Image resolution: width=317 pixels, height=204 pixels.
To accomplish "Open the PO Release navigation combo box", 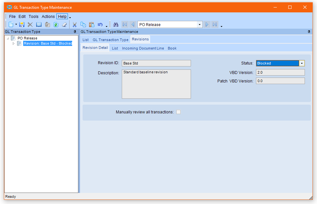I will (199, 24).
